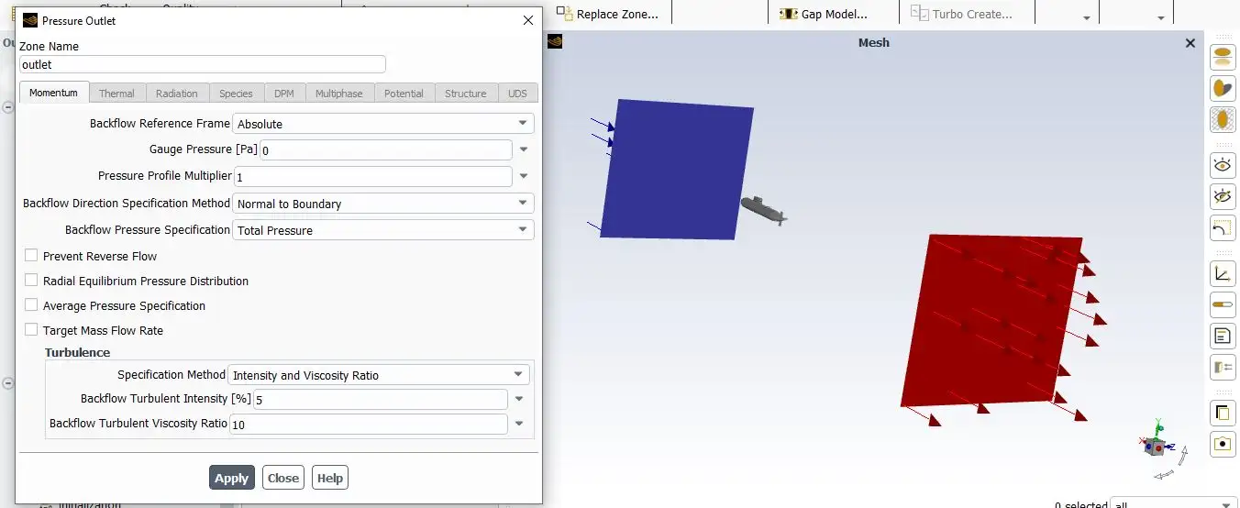Click the Close button in dialog
1240x508 pixels.
[283, 478]
